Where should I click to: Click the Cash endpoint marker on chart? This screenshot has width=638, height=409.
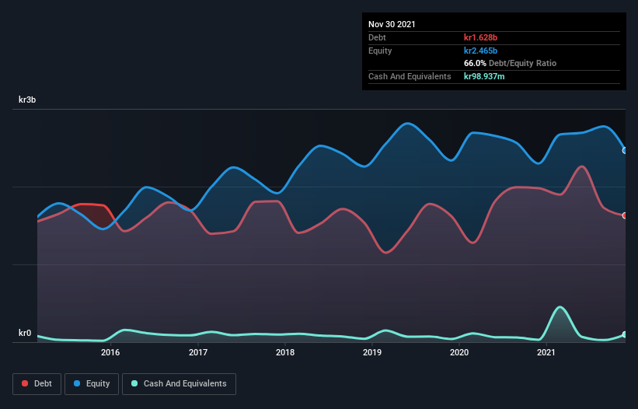point(625,334)
